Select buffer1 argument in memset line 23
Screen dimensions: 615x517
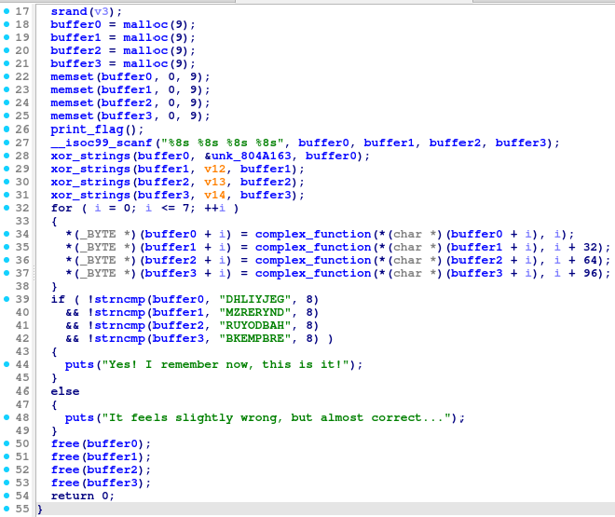127,89
